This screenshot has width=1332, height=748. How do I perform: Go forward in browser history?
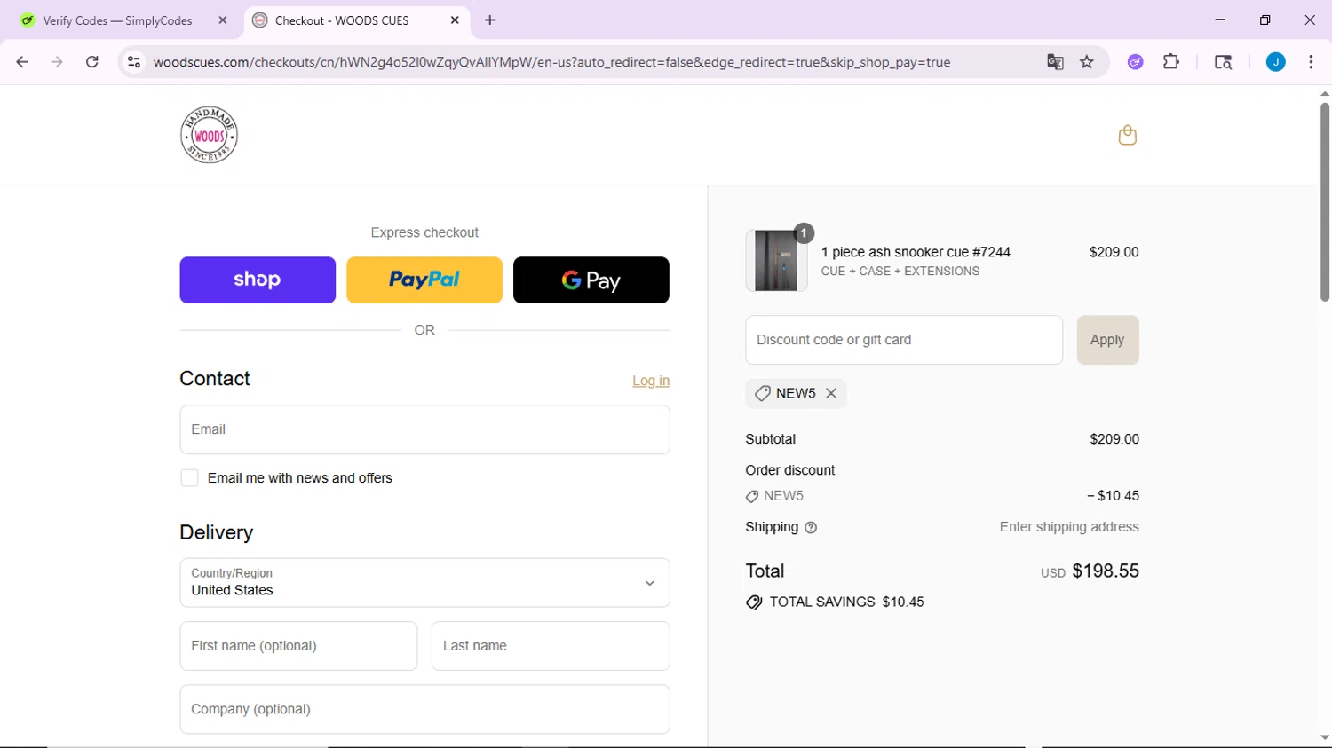pos(57,62)
